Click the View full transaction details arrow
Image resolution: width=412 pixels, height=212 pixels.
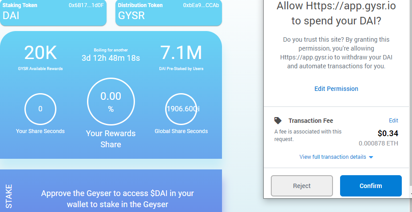[371, 157]
